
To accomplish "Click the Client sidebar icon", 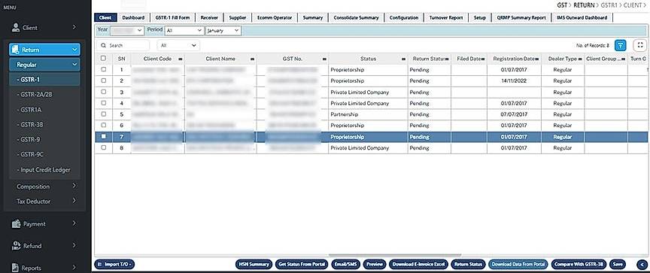I will pyautogui.click(x=16, y=27).
